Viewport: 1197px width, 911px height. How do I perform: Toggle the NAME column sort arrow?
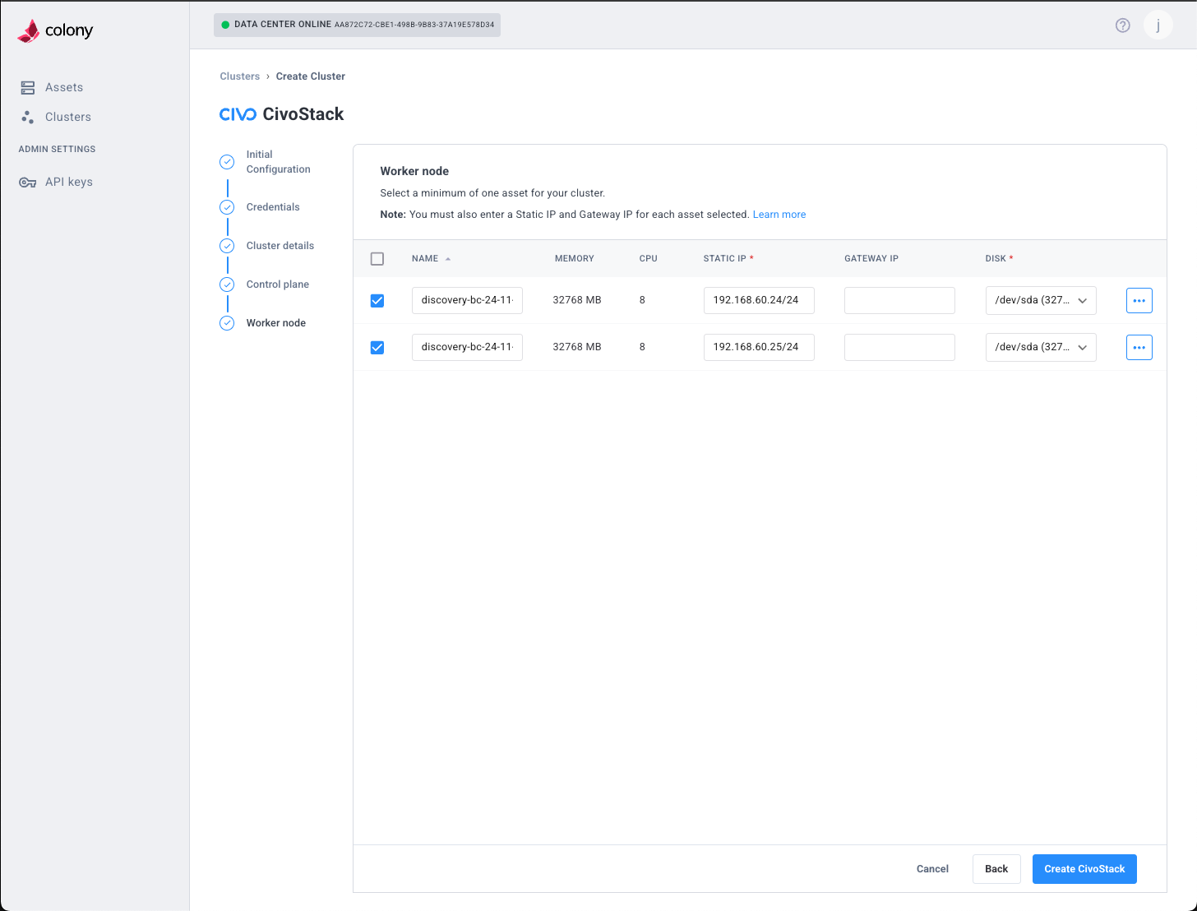tap(447, 258)
